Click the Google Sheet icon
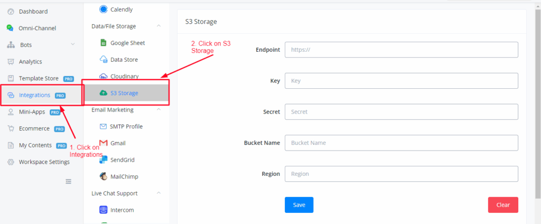Viewport: 541px width, 224px height. click(103, 43)
